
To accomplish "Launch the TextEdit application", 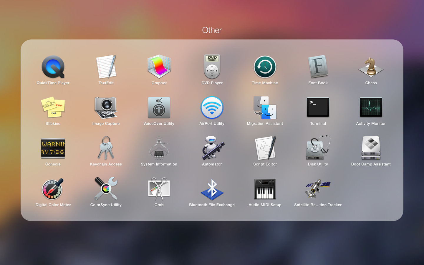I will pos(106,67).
